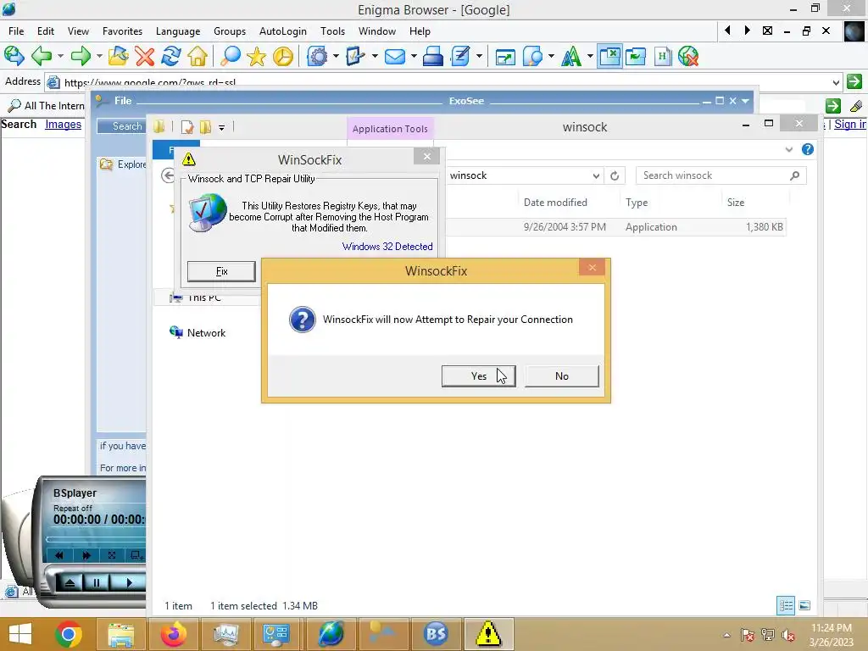Image resolution: width=868 pixels, height=651 pixels.
Task: Open Chrome from the taskbar
Action: tap(69, 634)
